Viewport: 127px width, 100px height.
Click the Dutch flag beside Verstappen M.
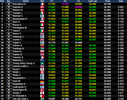[x=42, y=28]
